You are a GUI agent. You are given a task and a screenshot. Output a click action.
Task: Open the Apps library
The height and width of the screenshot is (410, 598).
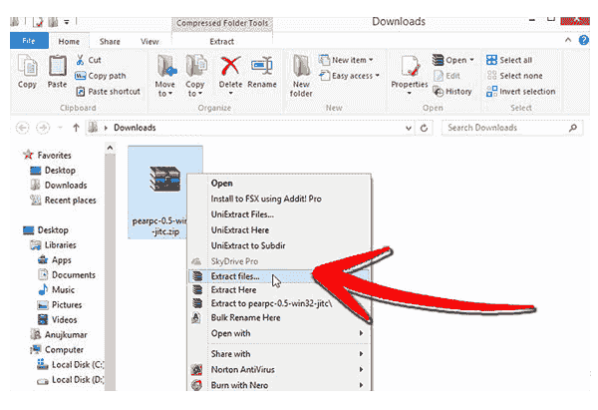55,260
